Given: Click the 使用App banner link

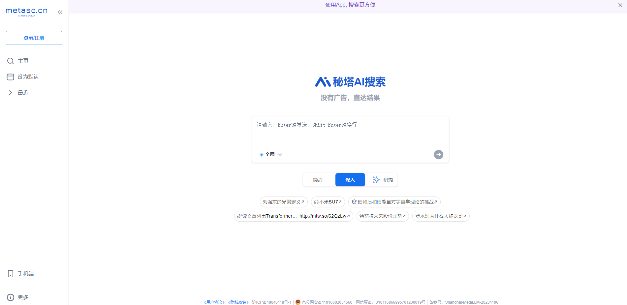Looking at the screenshot, I should [x=350, y=5].
